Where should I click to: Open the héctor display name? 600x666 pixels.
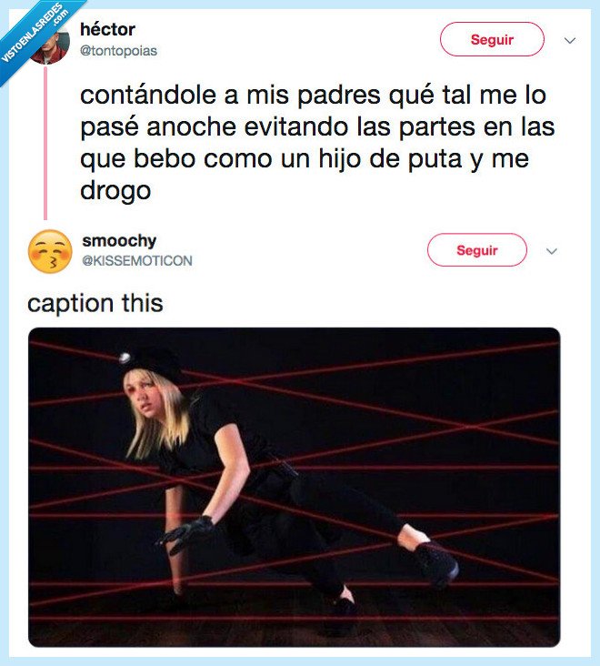[108, 30]
